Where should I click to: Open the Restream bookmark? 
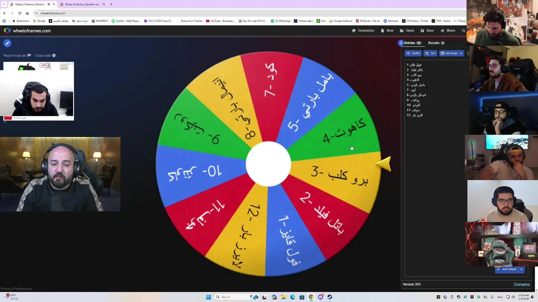point(390,21)
